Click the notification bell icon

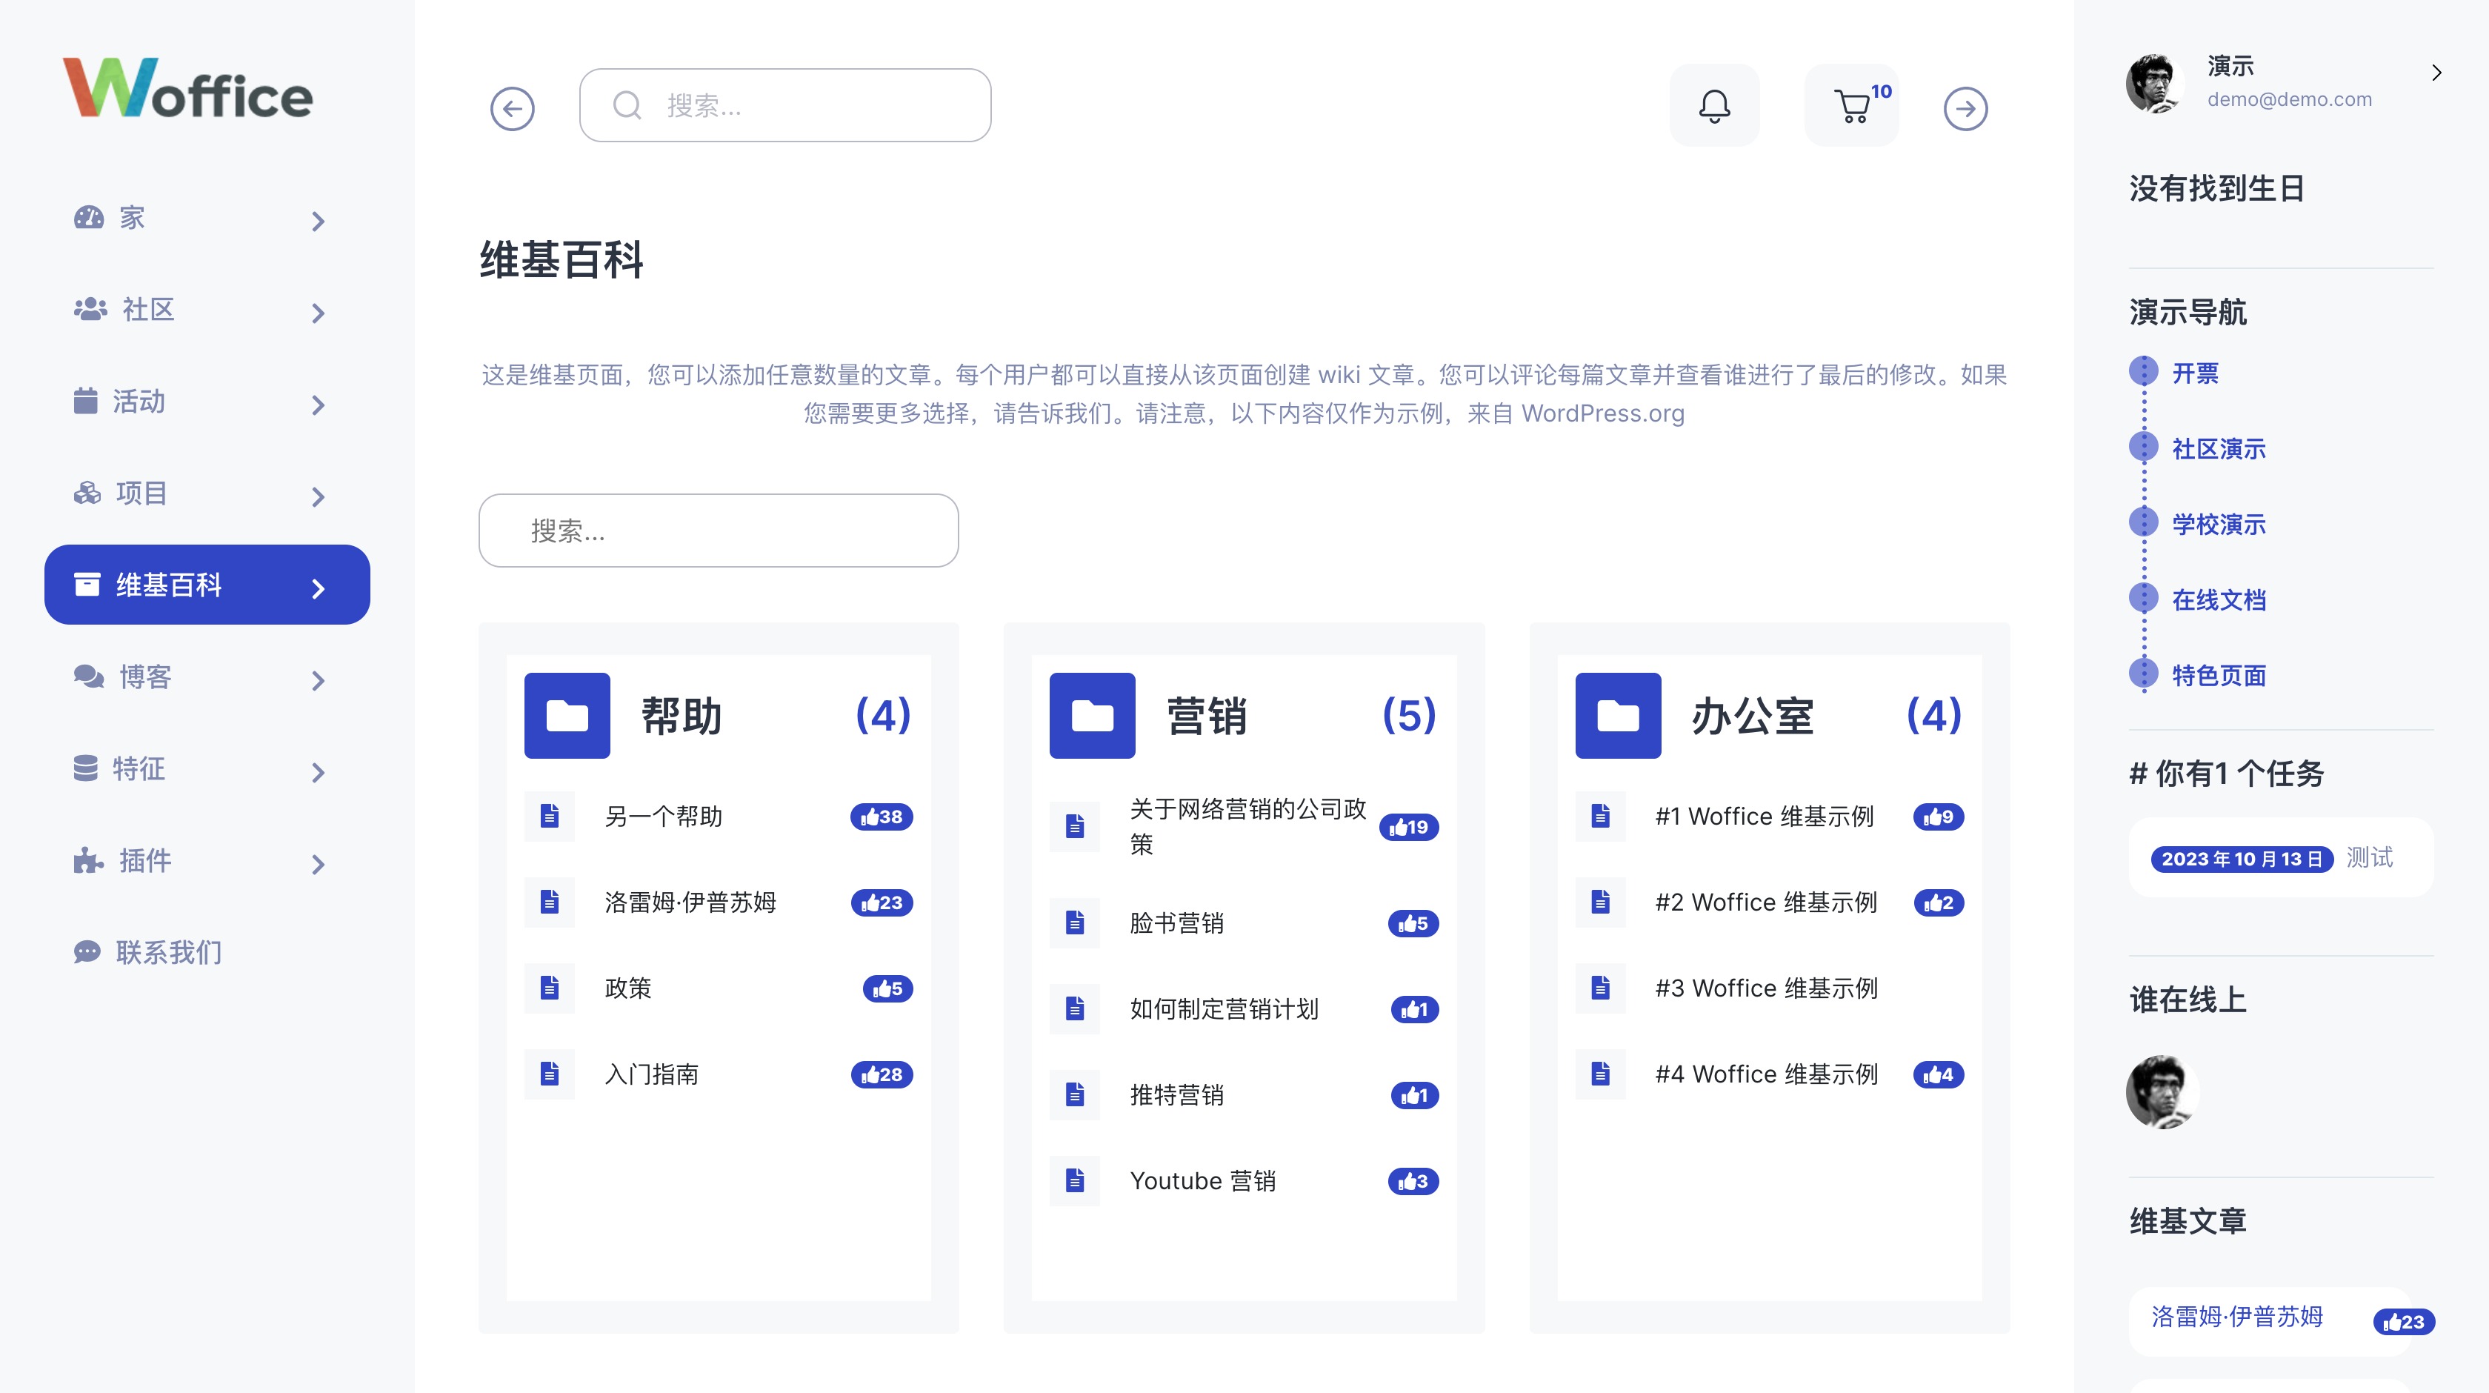click(1714, 105)
